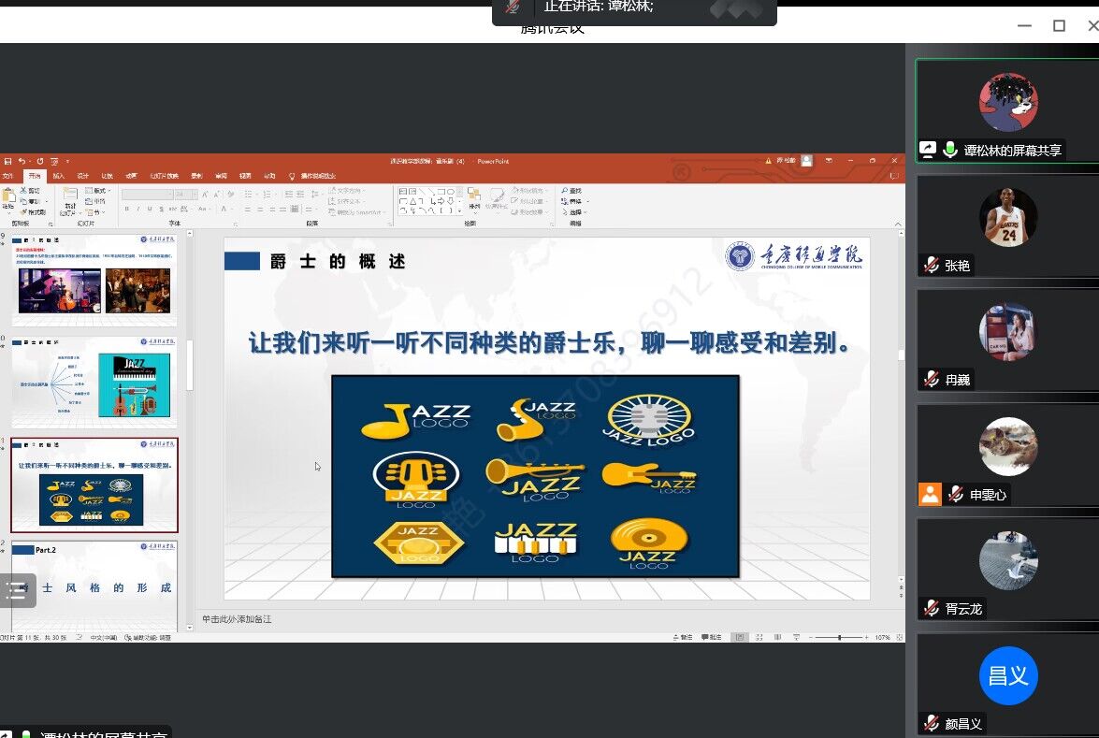Viewport: 1099px width, 738px height.
Task: Click the zoom slider in status bar
Action: click(x=839, y=637)
